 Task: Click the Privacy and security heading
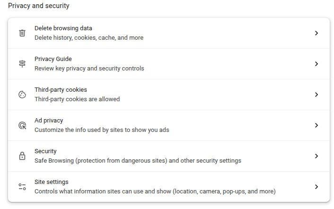(x=39, y=6)
